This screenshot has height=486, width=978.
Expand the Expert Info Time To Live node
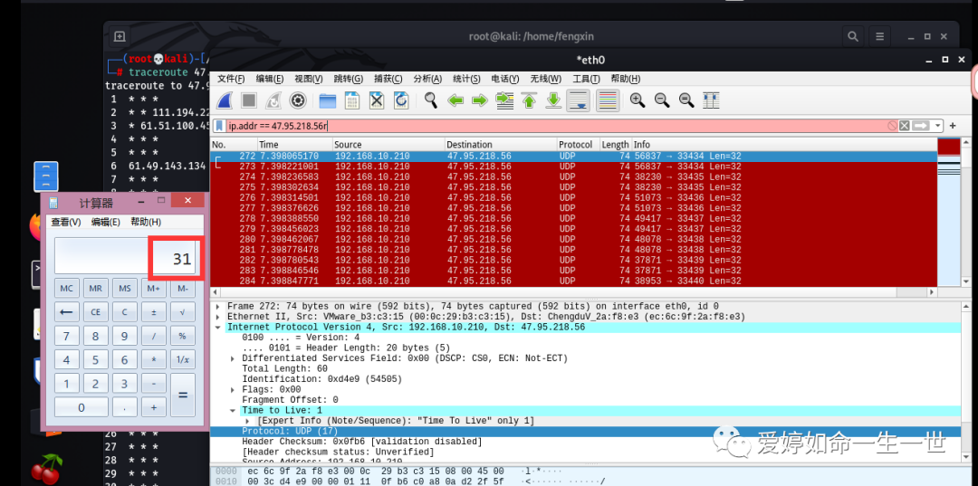(x=247, y=421)
